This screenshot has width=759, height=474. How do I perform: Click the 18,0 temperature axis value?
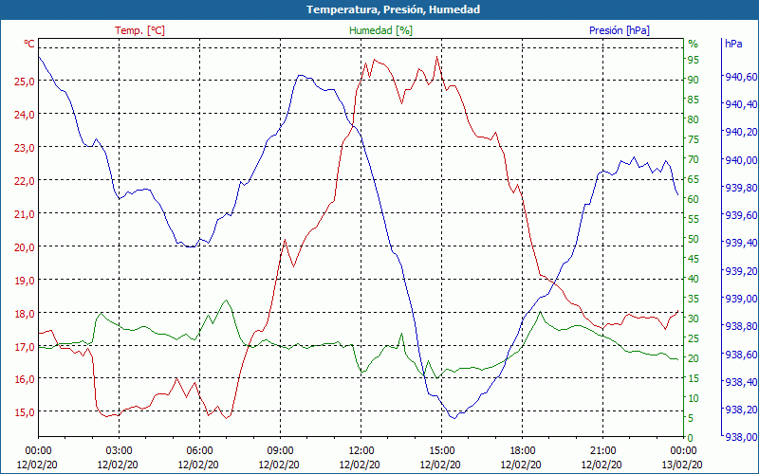pyautogui.click(x=25, y=314)
